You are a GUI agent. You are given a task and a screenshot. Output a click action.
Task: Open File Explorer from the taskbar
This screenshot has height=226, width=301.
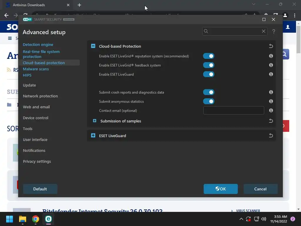pyautogui.click(x=22, y=219)
